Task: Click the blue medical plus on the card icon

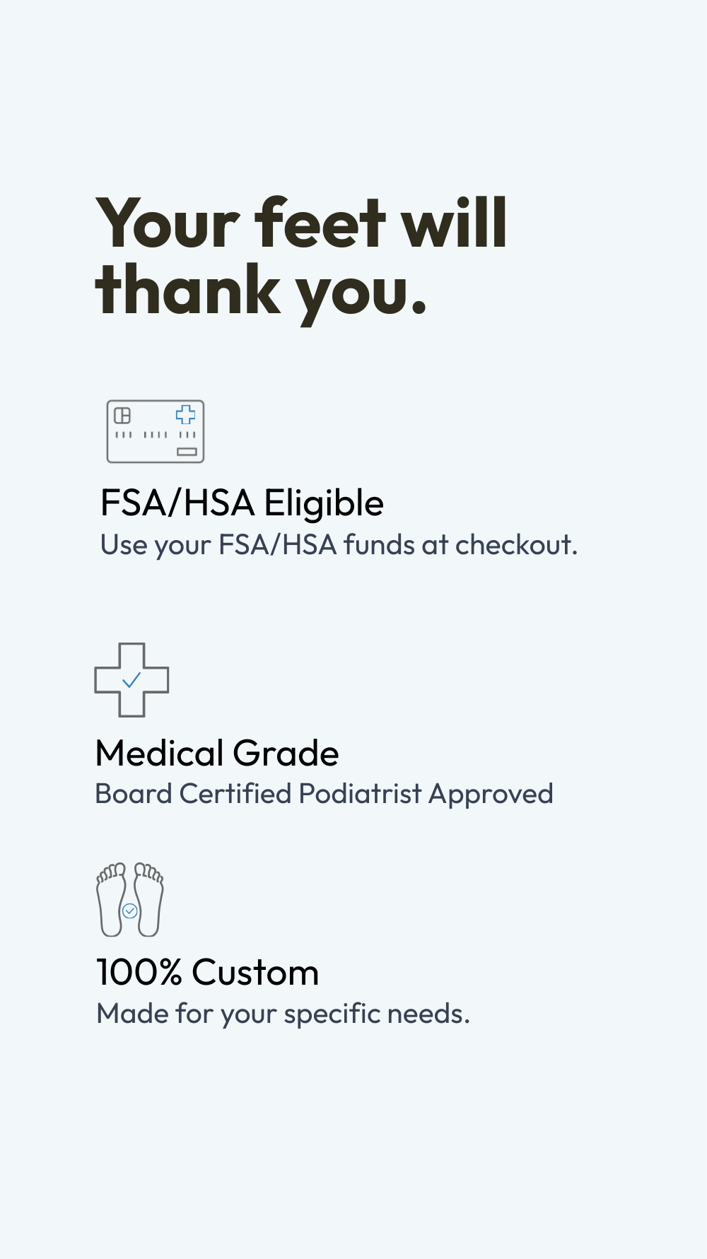Action: [x=185, y=414]
